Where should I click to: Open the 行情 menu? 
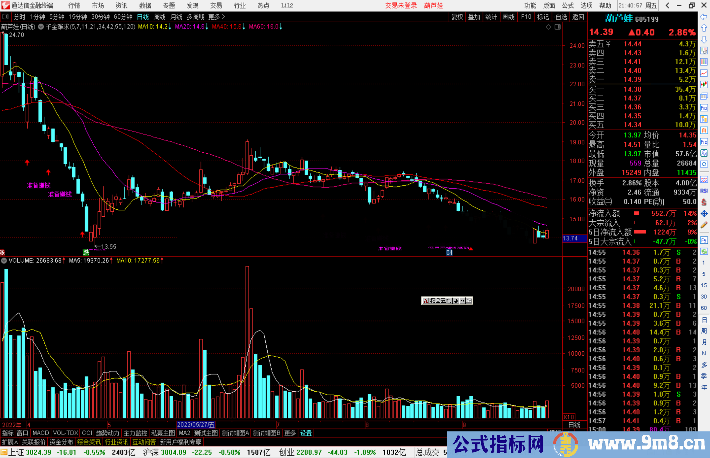74,6
